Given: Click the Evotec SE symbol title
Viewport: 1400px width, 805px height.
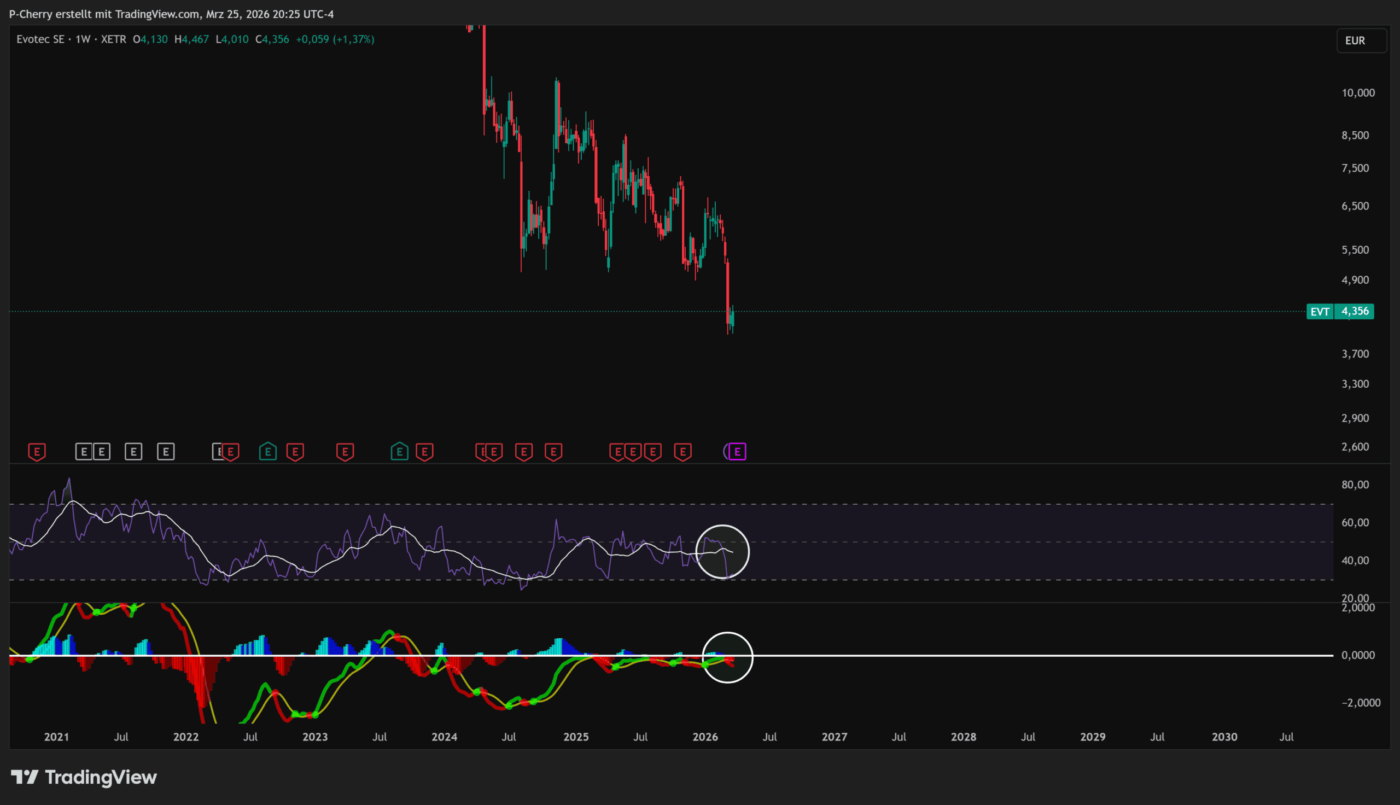Looking at the screenshot, I should pyautogui.click(x=40, y=39).
